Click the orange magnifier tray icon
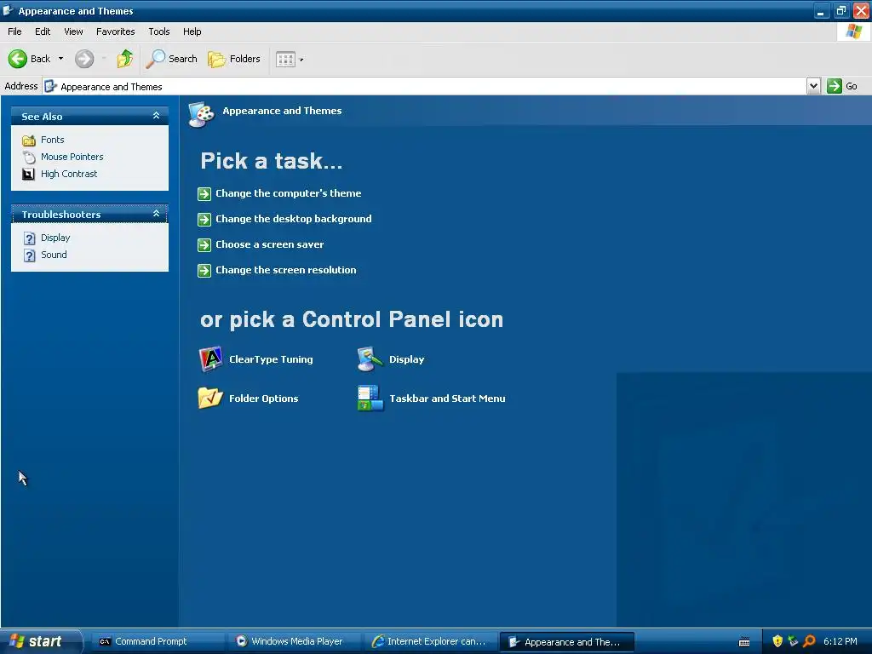Viewport: 872px width, 654px height. click(x=809, y=641)
